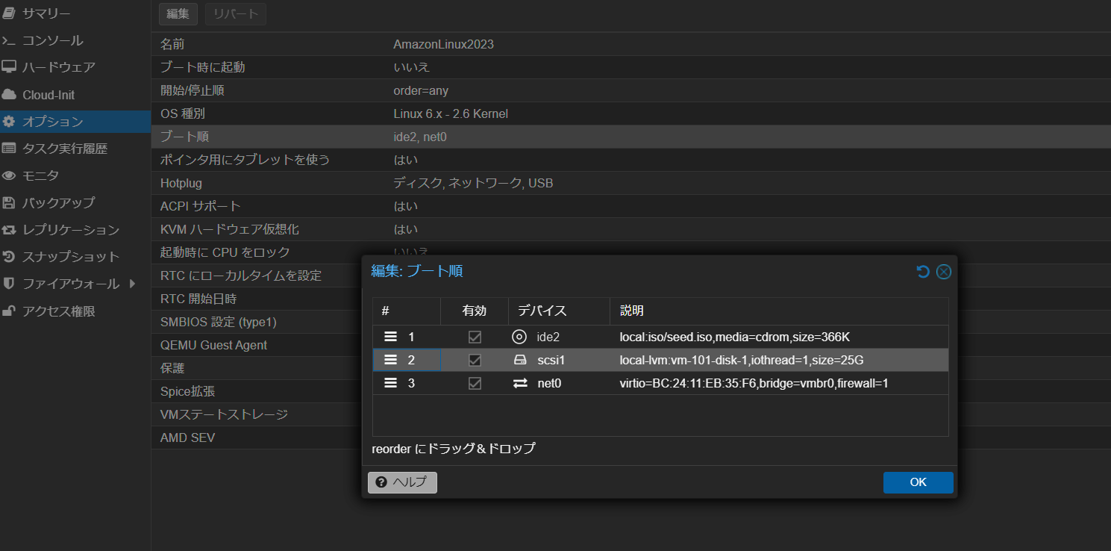Viewport: 1111px width, 551px height.
Task: Click the OK button in the dialog
Action: click(x=918, y=482)
